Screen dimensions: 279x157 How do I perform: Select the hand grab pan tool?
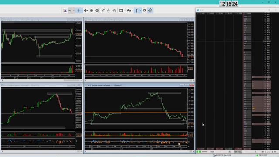[114, 10]
